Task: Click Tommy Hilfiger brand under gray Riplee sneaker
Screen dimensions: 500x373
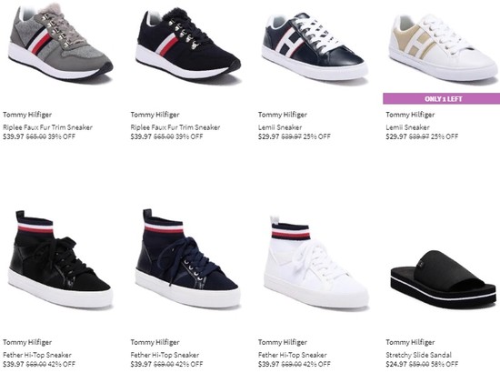Action: point(27,115)
